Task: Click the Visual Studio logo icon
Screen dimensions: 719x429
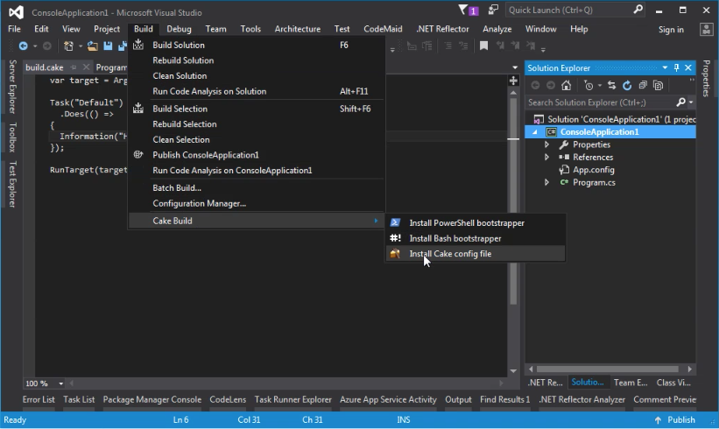Action: coord(16,12)
